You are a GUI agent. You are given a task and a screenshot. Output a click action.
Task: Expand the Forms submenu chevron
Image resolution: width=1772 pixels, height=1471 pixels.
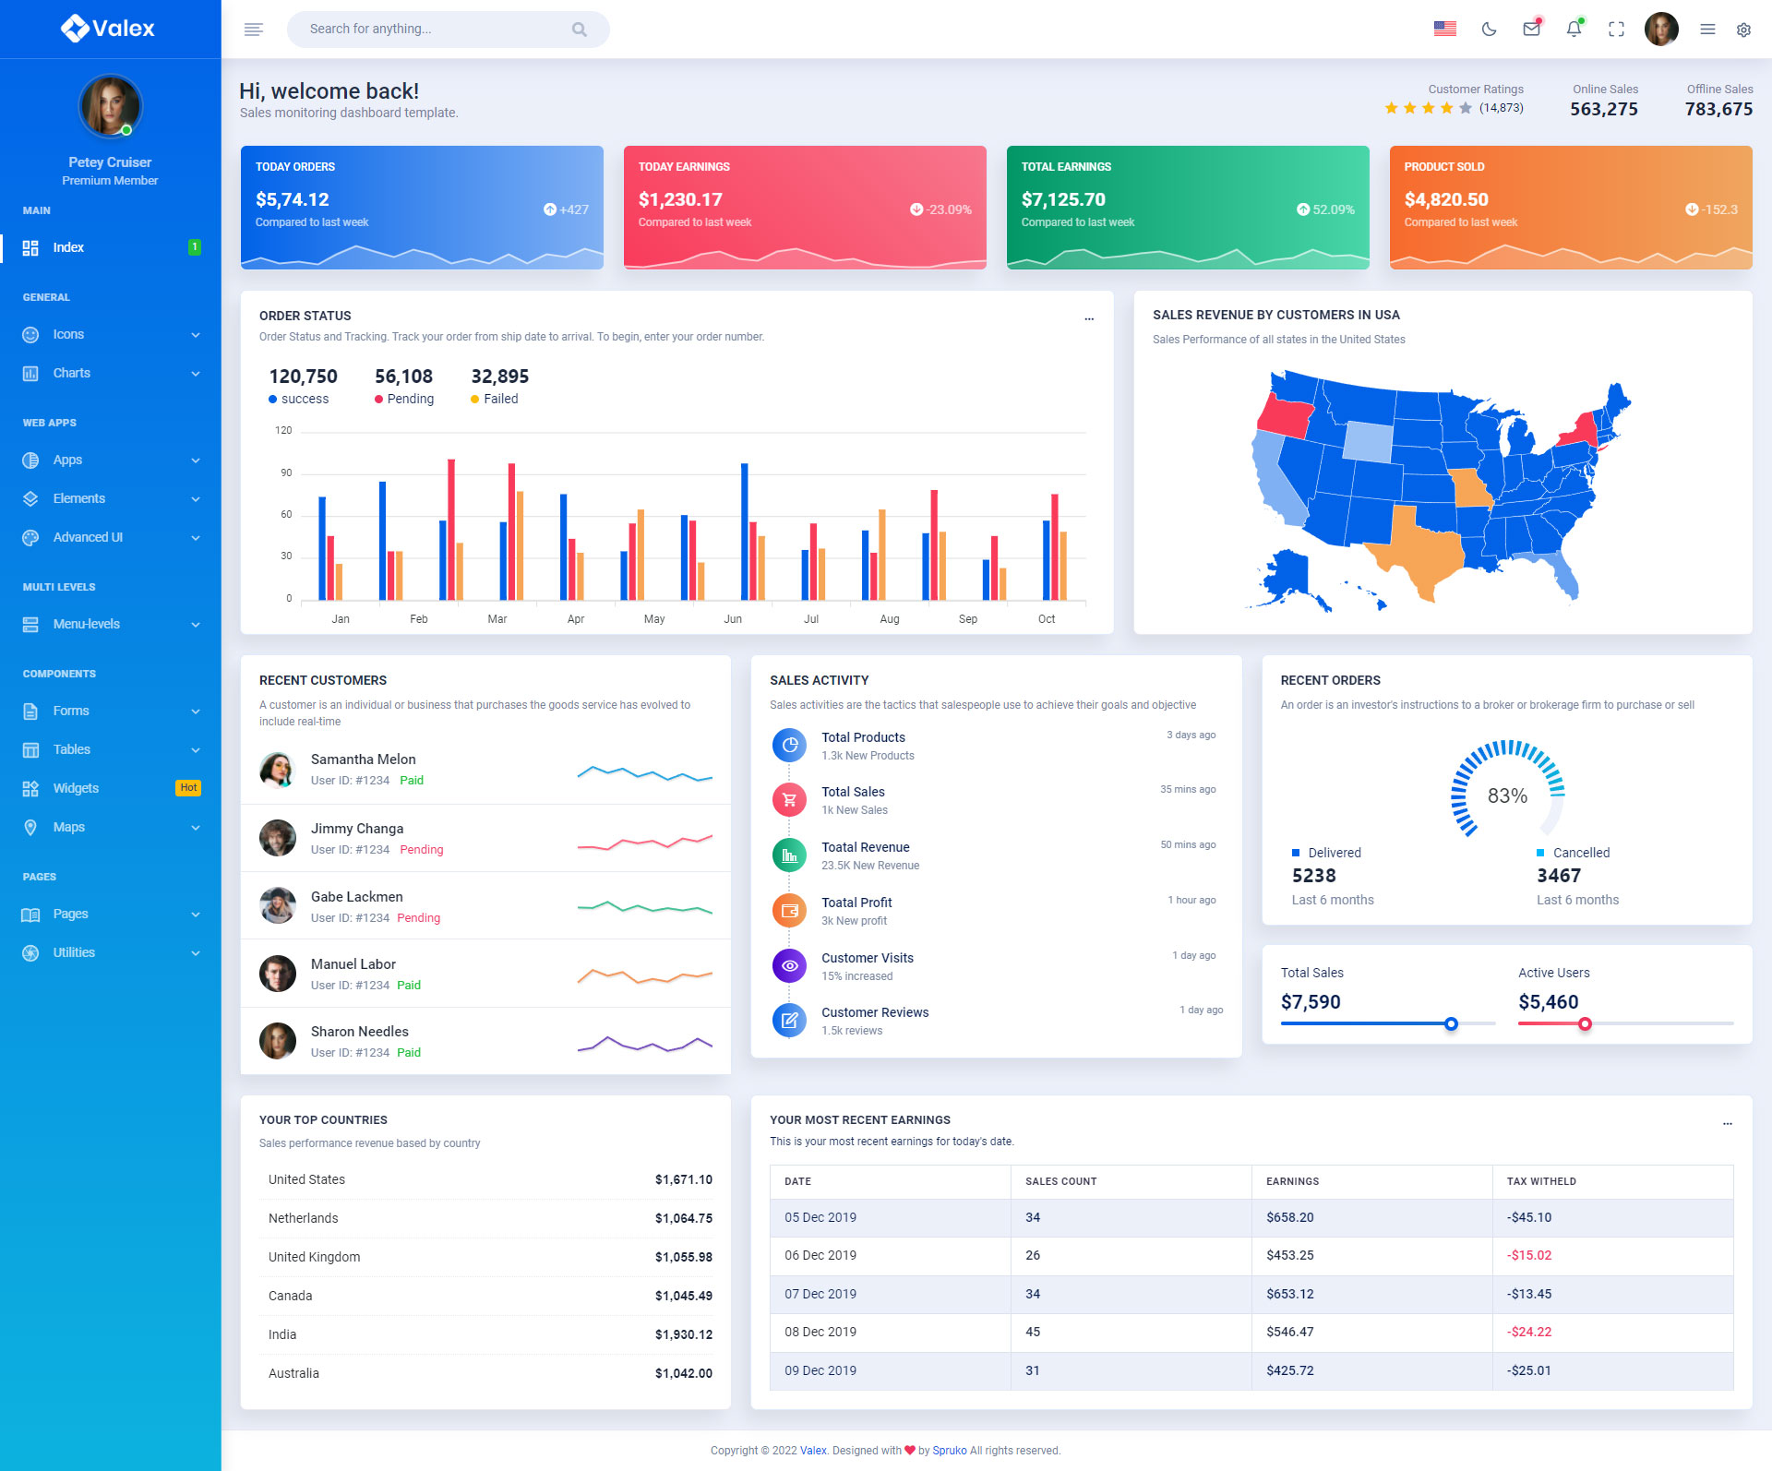click(x=195, y=711)
